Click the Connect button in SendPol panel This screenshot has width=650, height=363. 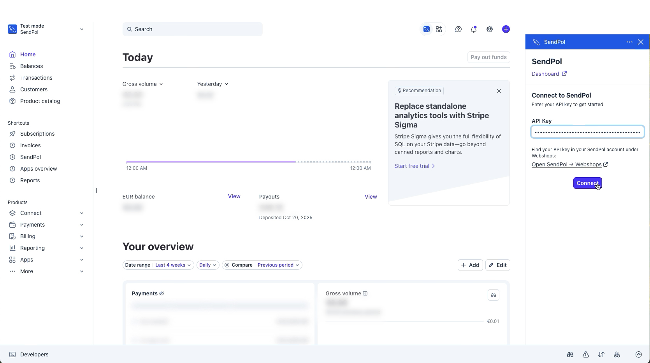pos(588,183)
